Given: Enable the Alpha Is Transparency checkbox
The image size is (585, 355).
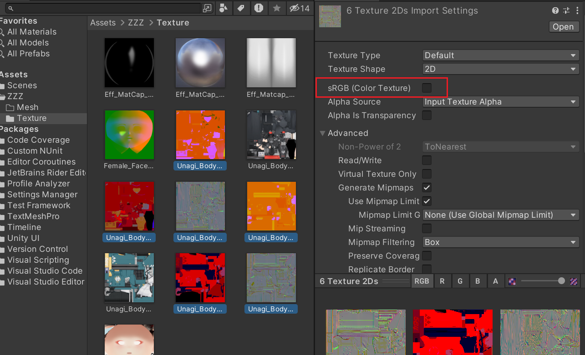Looking at the screenshot, I should coord(427,115).
